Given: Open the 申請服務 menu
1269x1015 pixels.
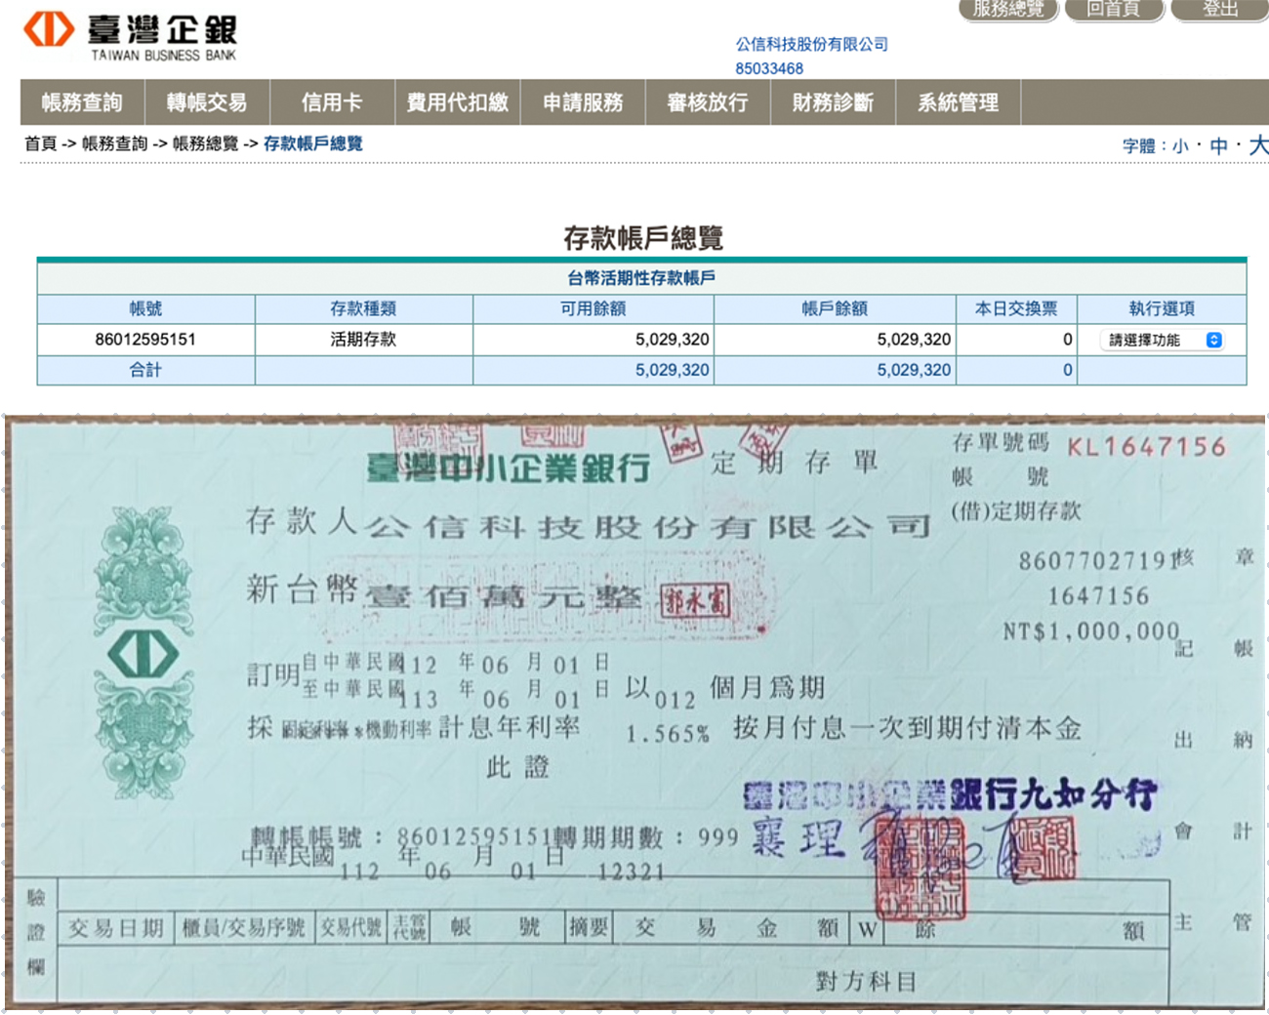Looking at the screenshot, I should pos(583,102).
